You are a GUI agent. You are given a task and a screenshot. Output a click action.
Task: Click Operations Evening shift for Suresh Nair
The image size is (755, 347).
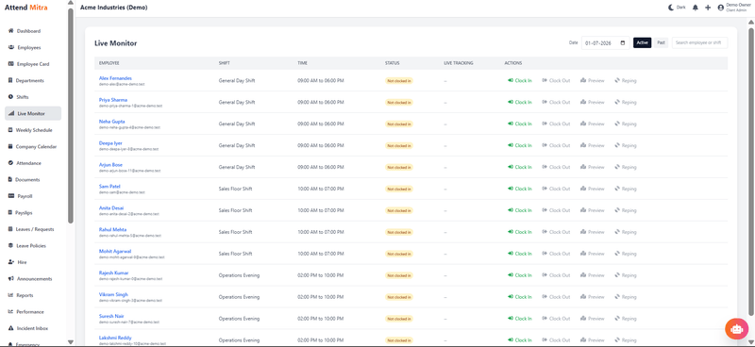[x=239, y=319]
